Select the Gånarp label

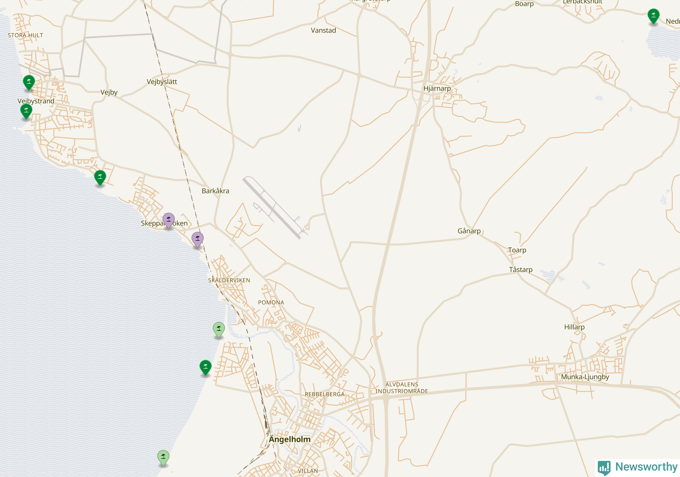(x=469, y=231)
